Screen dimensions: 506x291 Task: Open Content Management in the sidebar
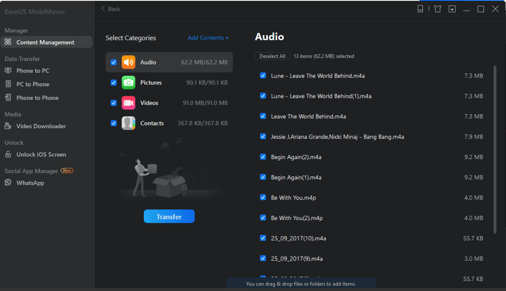46,42
